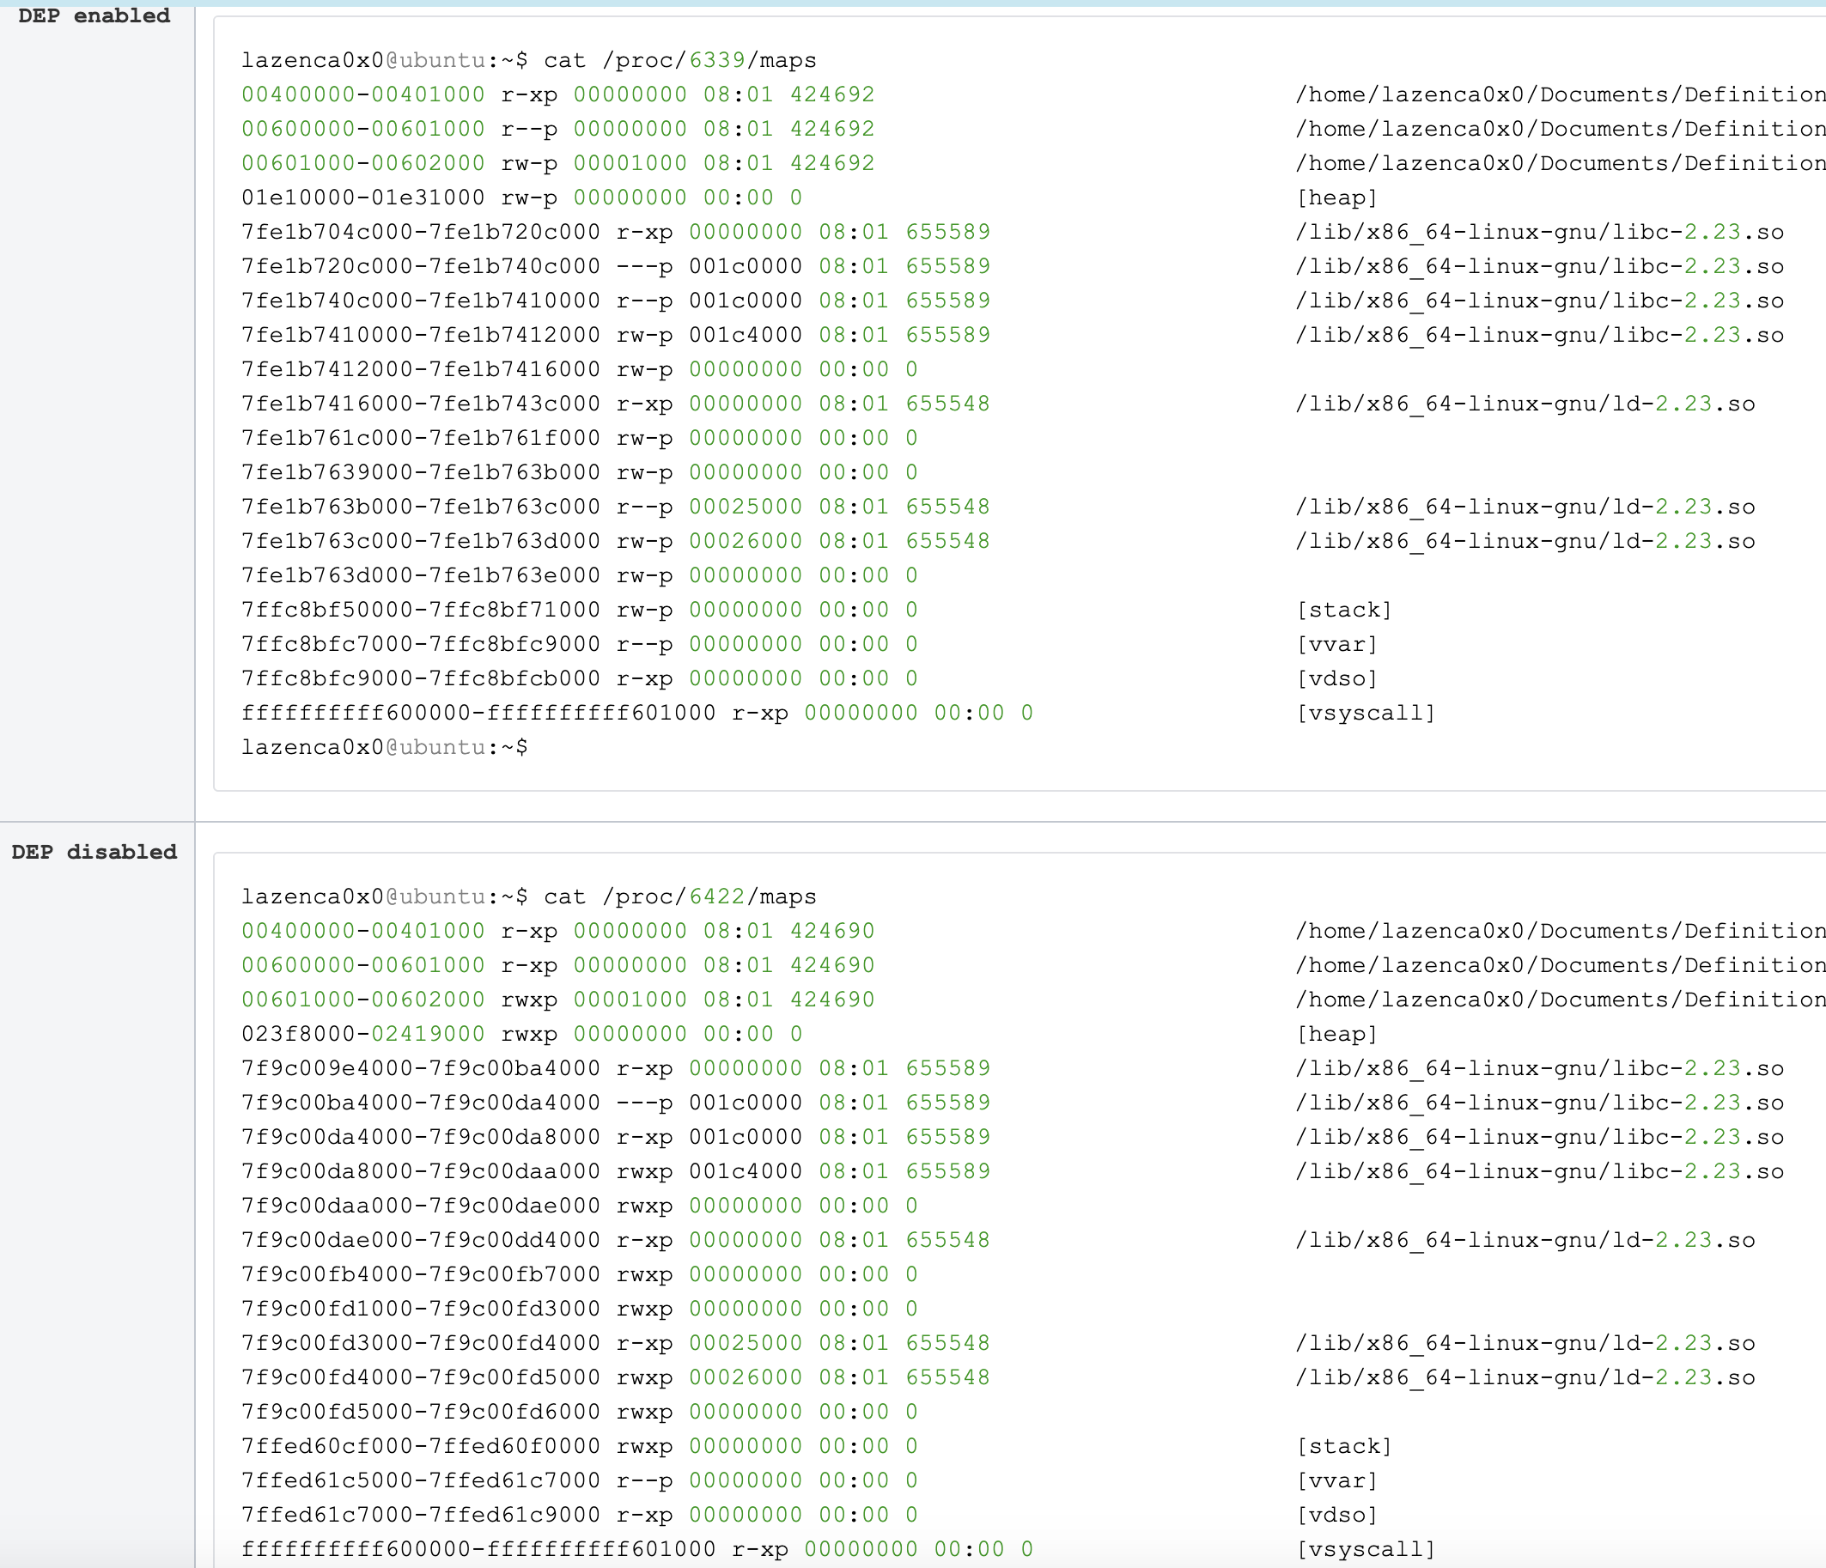Screen dimensions: 1826x1568
Task: Click the libc-2.23.so path on 7fe1b704c000 line
Action: pos(1539,232)
